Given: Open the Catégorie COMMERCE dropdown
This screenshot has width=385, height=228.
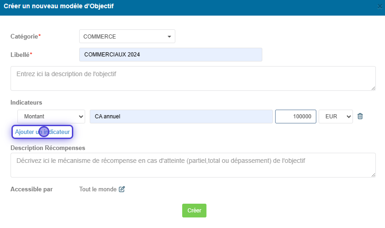Looking at the screenshot, I should [x=127, y=36].
